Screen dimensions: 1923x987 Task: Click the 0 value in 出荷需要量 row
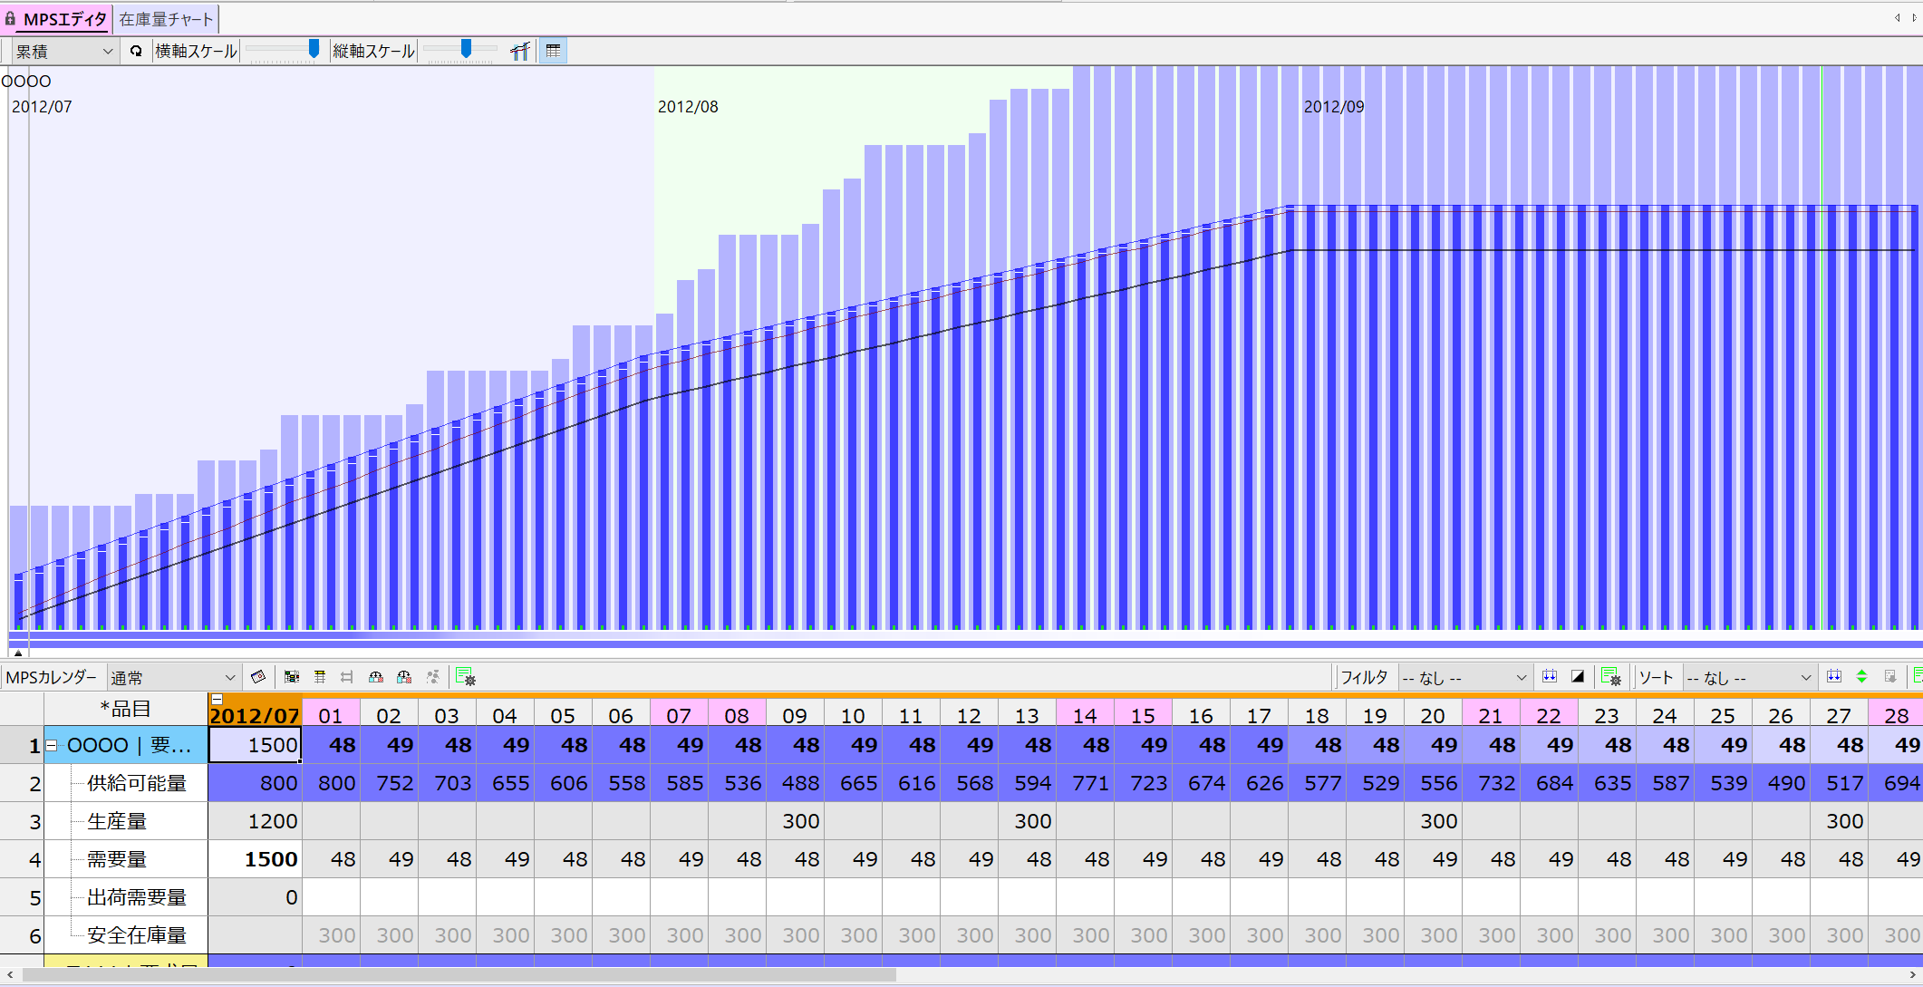pos(255,897)
